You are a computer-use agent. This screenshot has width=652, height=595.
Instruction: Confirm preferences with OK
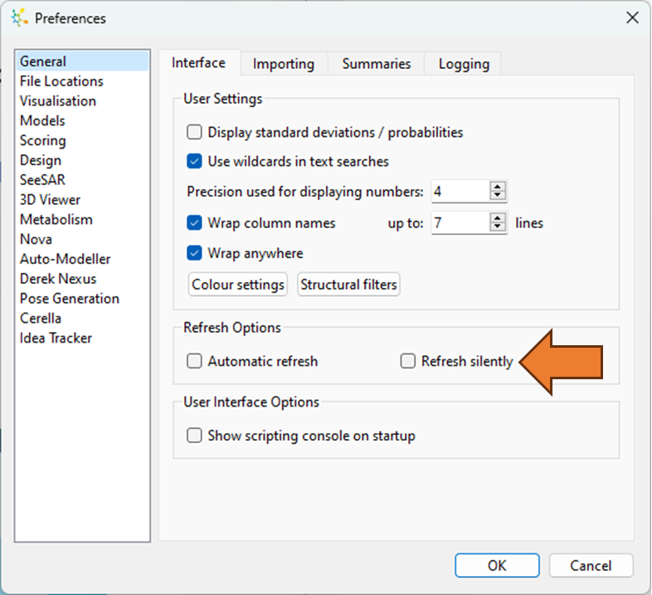coord(497,565)
